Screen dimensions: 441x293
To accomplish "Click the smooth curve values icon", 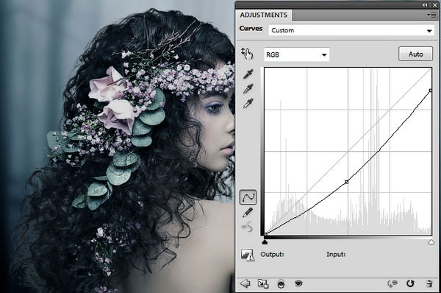I will 247,227.
